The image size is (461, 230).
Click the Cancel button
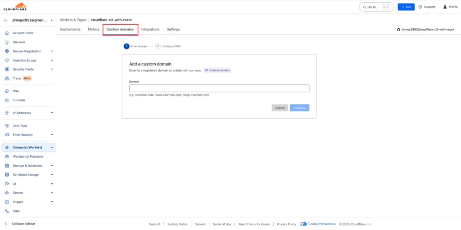click(280, 108)
